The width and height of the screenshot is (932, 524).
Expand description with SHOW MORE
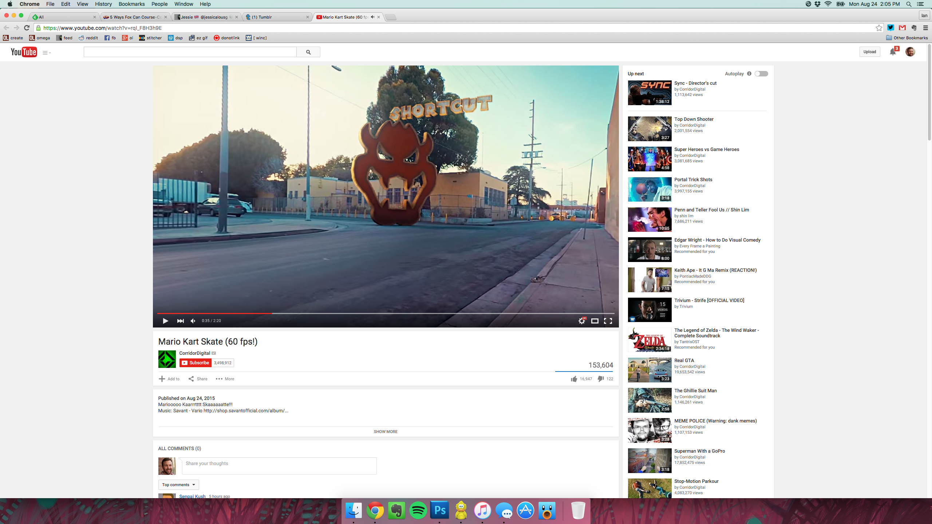click(x=386, y=432)
